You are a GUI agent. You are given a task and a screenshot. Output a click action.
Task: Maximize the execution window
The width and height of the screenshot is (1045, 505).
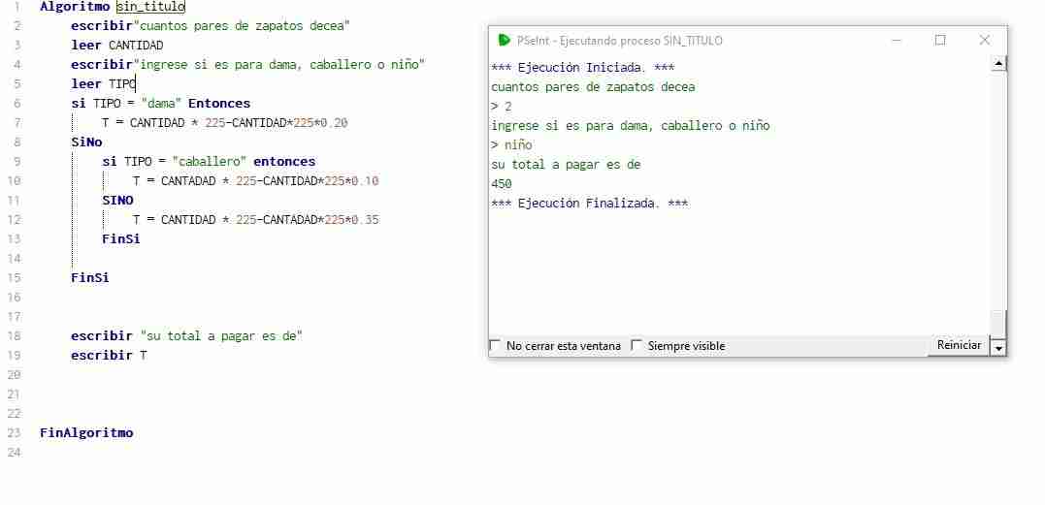pos(940,40)
